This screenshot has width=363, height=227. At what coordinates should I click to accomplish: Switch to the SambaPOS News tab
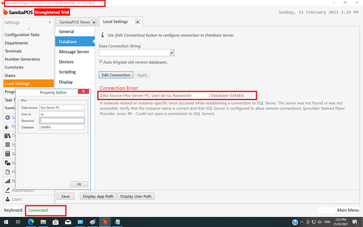[75, 22]
